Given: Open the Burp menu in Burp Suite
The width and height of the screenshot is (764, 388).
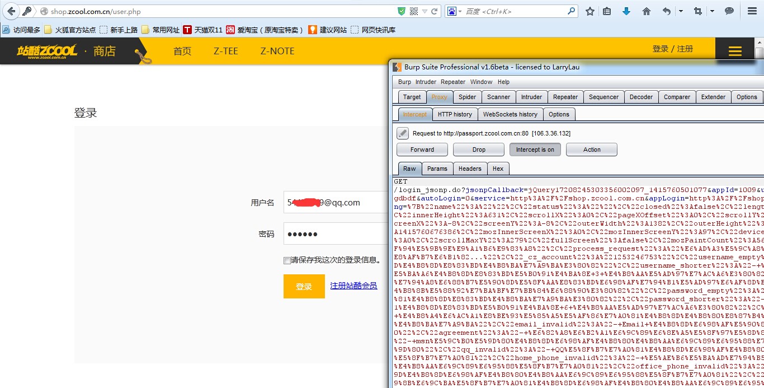Looking at the screenshot, I should [x=404, y=82].
